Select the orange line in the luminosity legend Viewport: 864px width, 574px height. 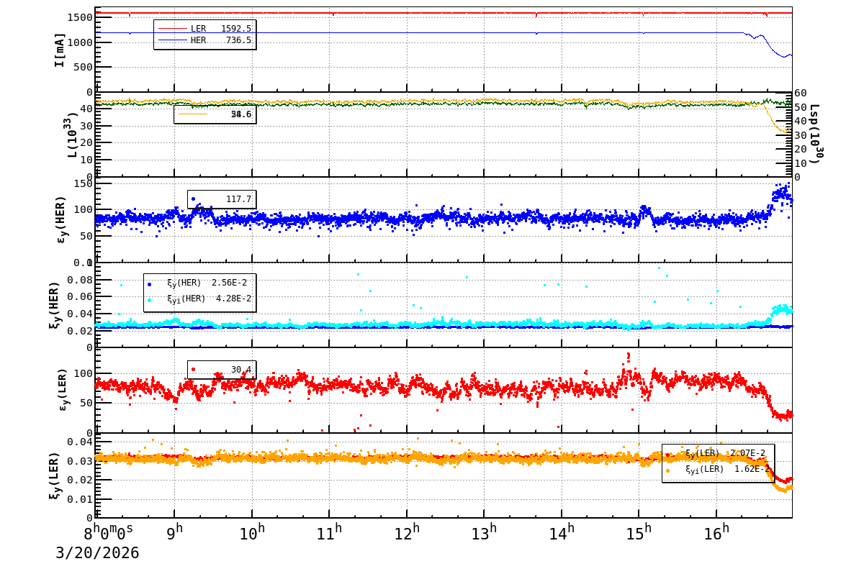193,114
